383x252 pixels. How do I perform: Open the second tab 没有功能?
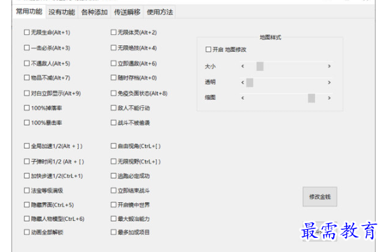pyautogui.click(x=61, y=12)
